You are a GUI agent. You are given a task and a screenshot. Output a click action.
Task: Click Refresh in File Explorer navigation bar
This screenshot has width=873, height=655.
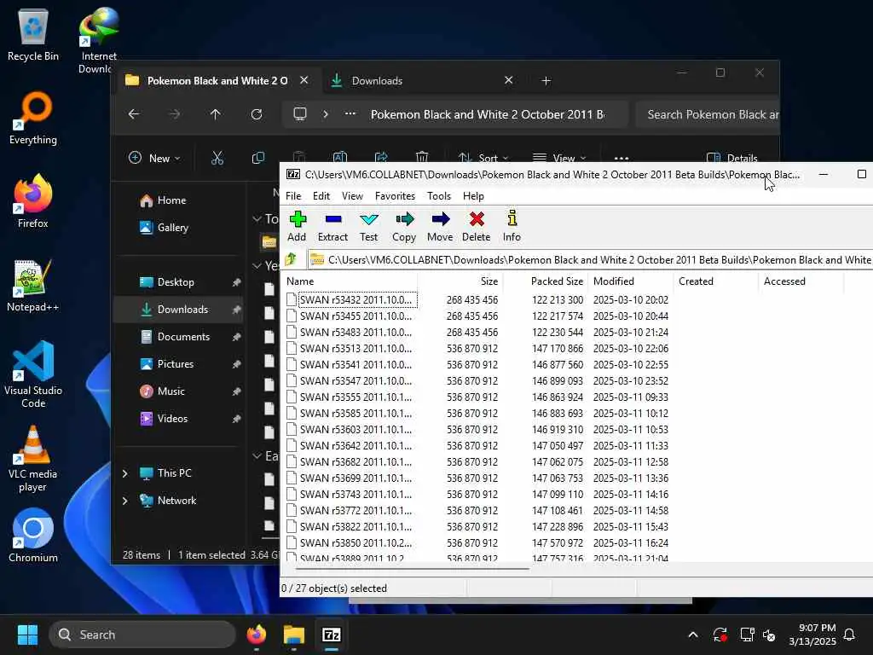pos(256,114)
